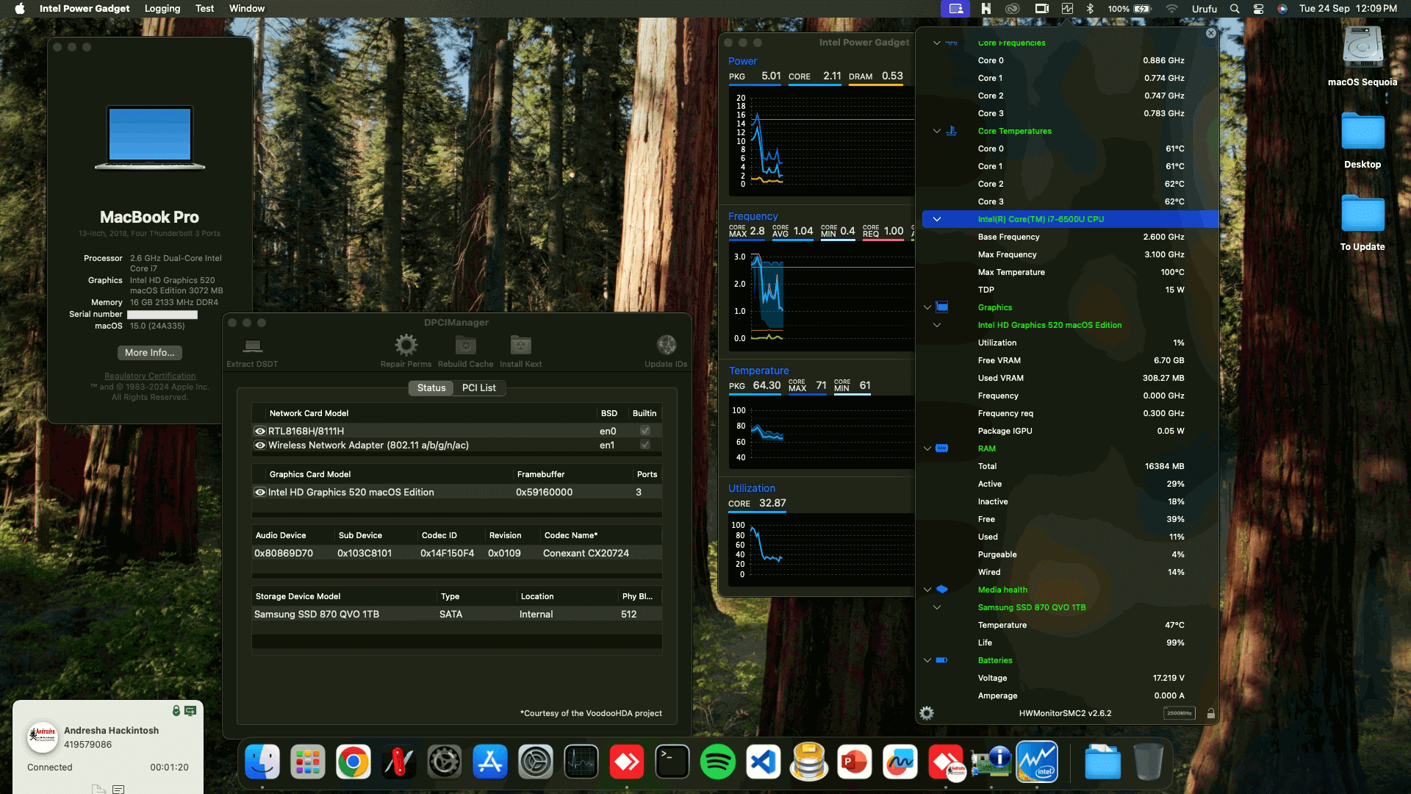Screen dimensions: 1411x794
Task: Click HWMonitor graph icon in menu bar
Action: (1067, 9)
